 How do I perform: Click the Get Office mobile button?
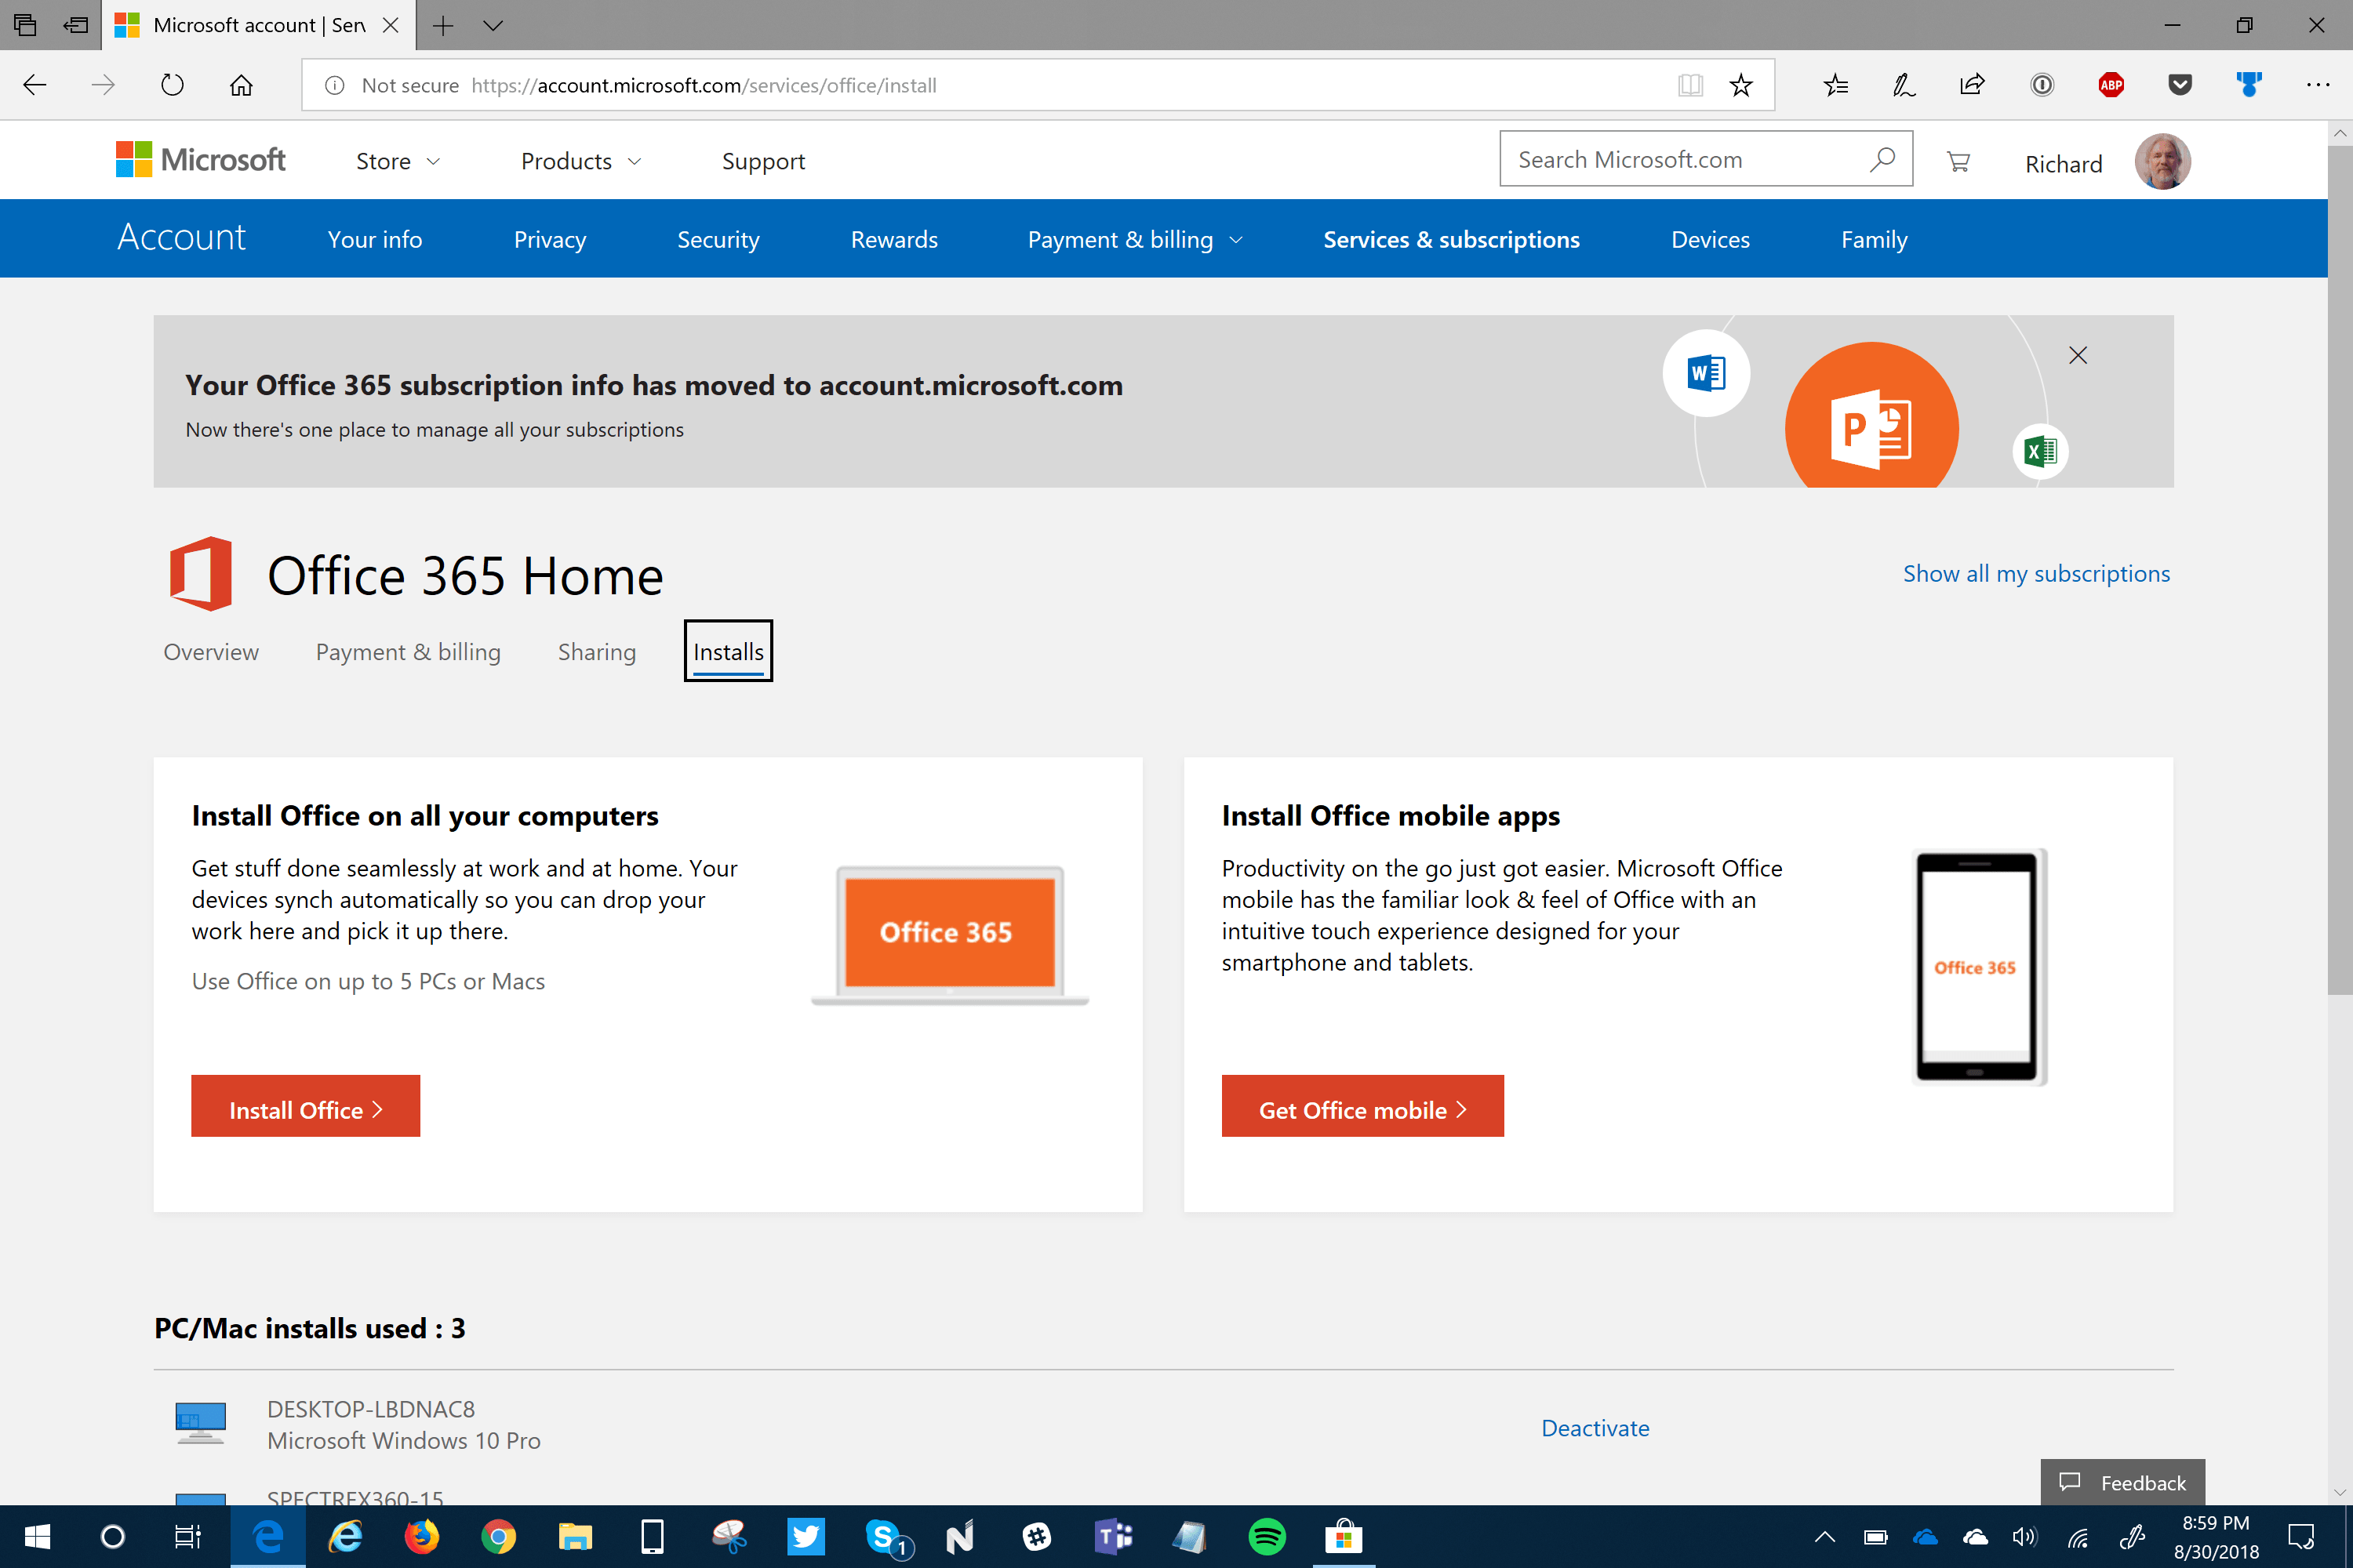point(1362,1105)
